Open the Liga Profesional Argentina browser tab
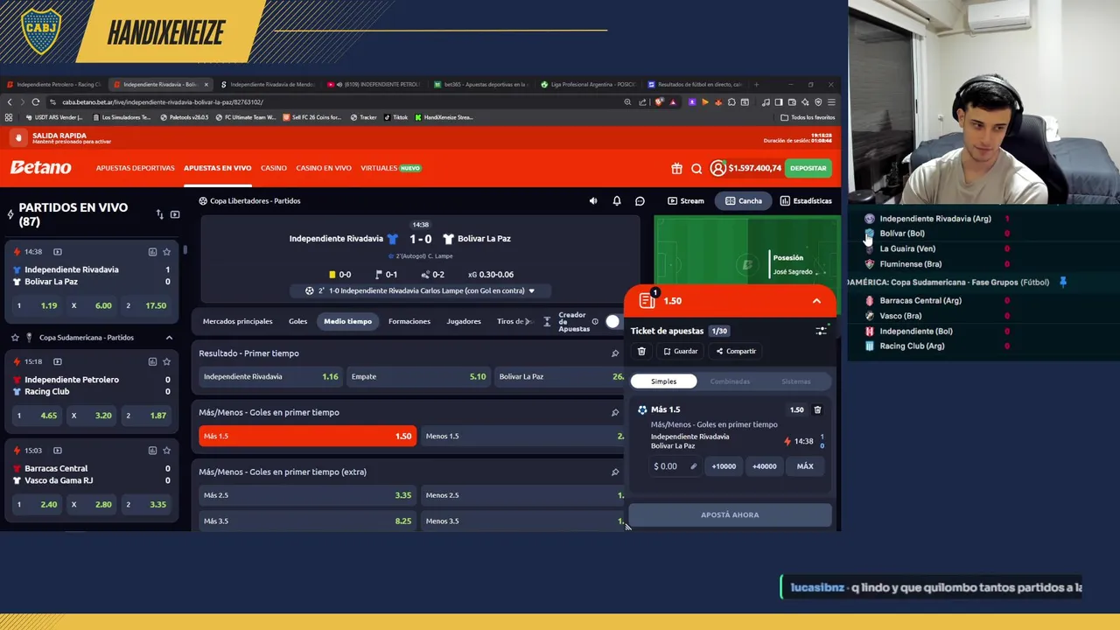 (588, 85)
